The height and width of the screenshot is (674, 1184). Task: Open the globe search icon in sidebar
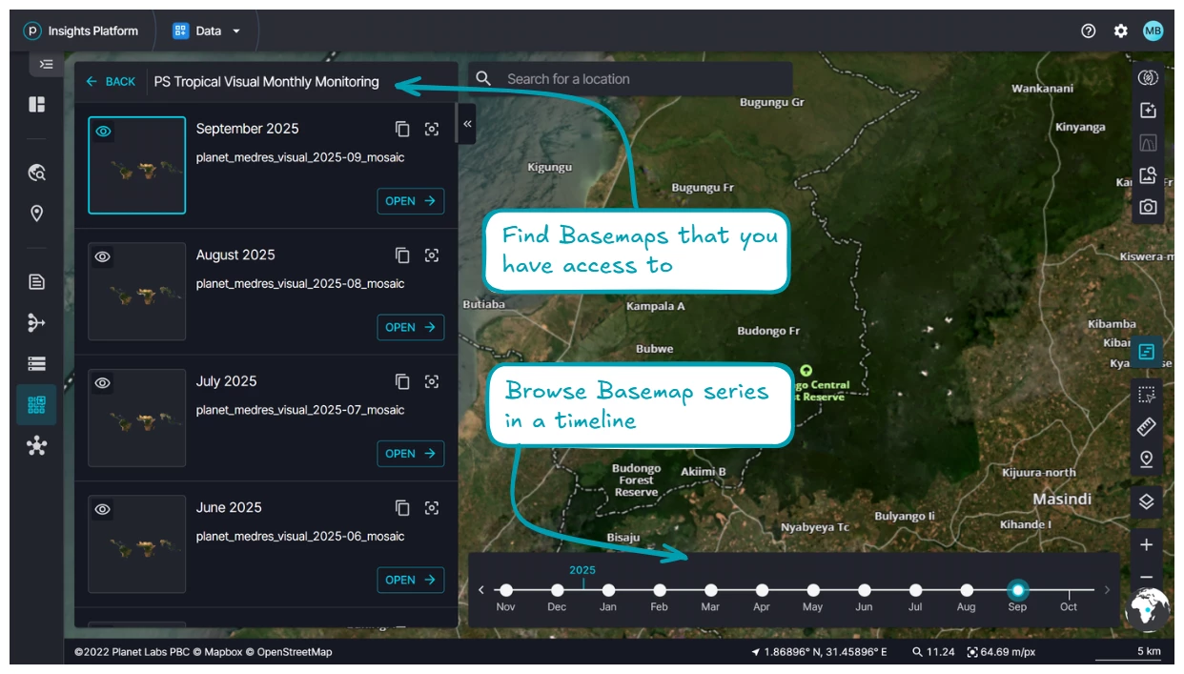pyautogui.click(x=37, y=173)
